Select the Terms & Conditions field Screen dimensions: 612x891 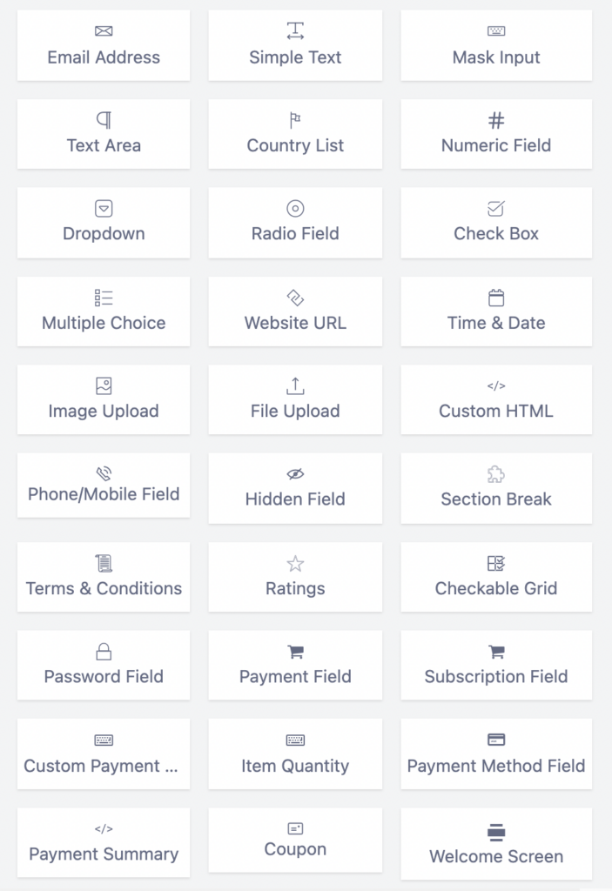click(x=104, y=577)
